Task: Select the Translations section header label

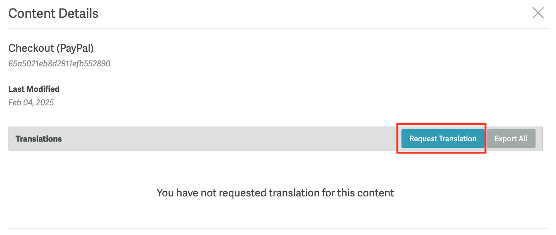Action: [x=39, y=139]
